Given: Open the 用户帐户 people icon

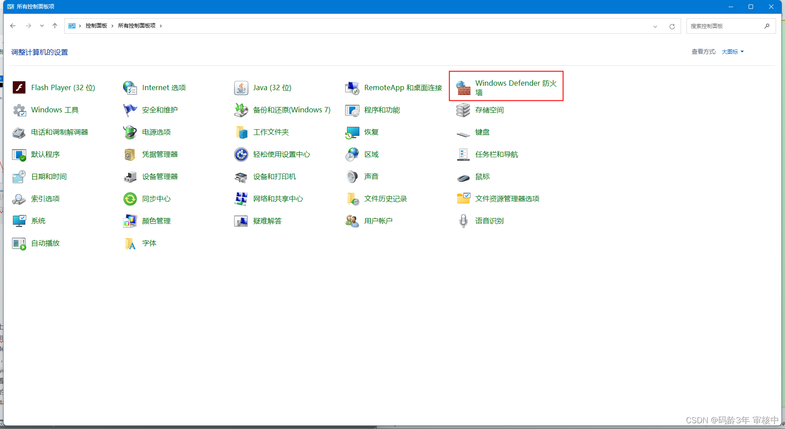Looking at the screenshot, I should (x=352, y=221).
